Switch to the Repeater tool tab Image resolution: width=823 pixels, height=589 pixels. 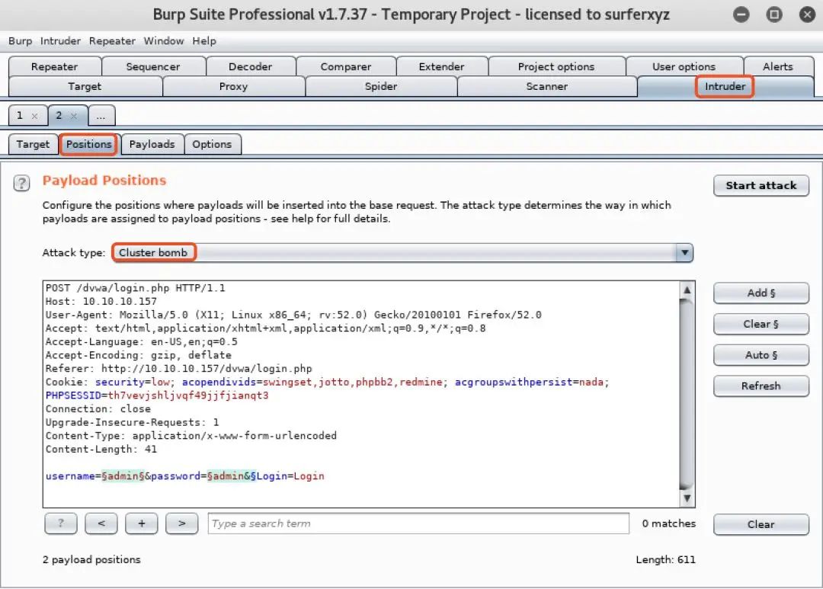[x=55, y=66]
